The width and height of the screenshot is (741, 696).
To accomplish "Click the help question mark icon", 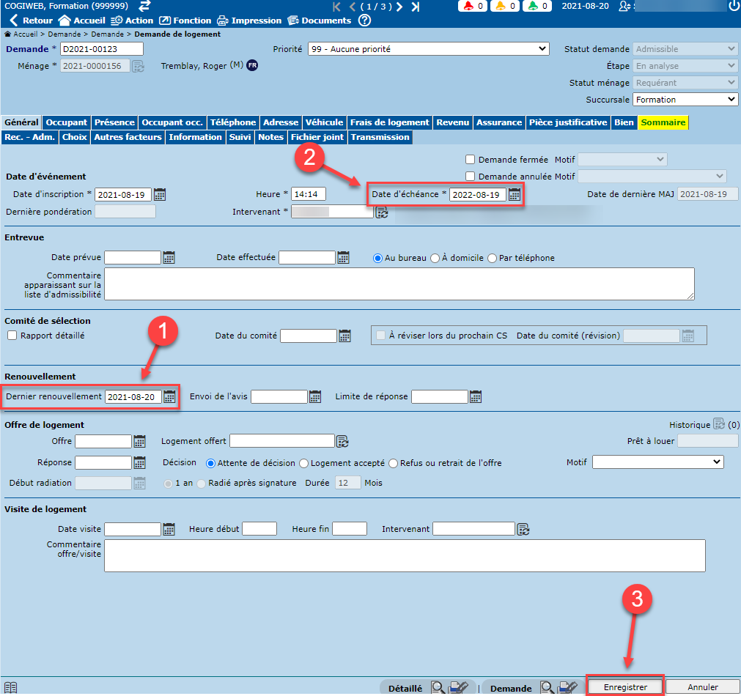I will tap(364, 21).
